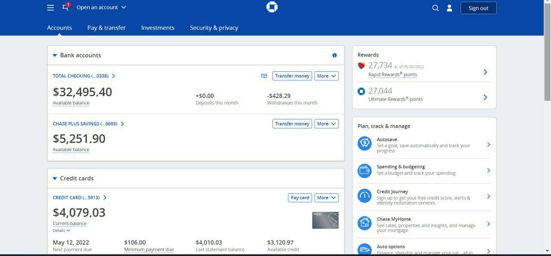Open CREDIT CARD (...5913) link
This screenshot has height=256, width=551.
(x=79, y=198)
